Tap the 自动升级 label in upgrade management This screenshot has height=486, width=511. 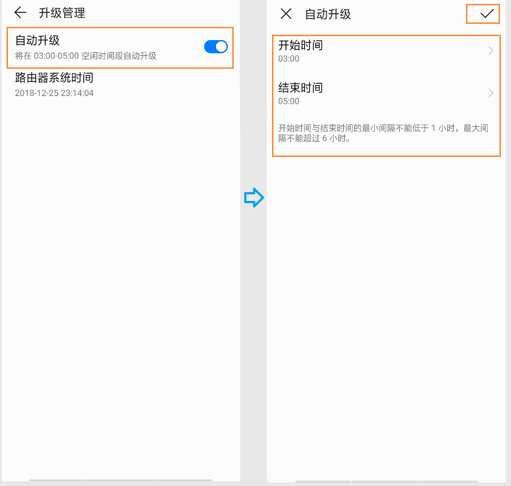pos(37,41)
